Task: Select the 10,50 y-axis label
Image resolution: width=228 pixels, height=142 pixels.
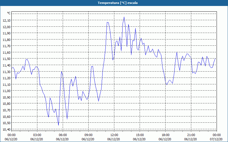Action: [x=7, y=123]
